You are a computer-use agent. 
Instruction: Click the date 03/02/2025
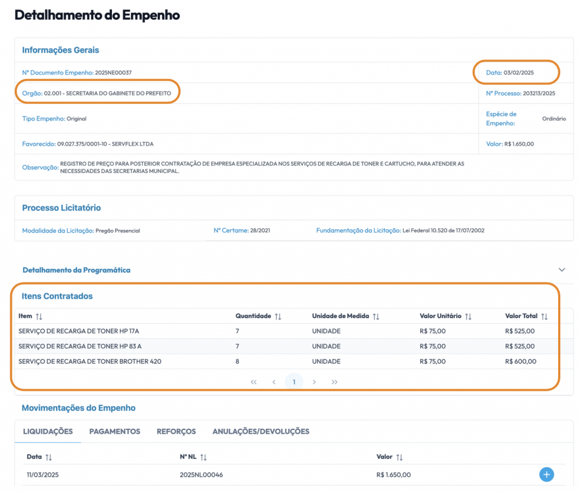[518, 73]
